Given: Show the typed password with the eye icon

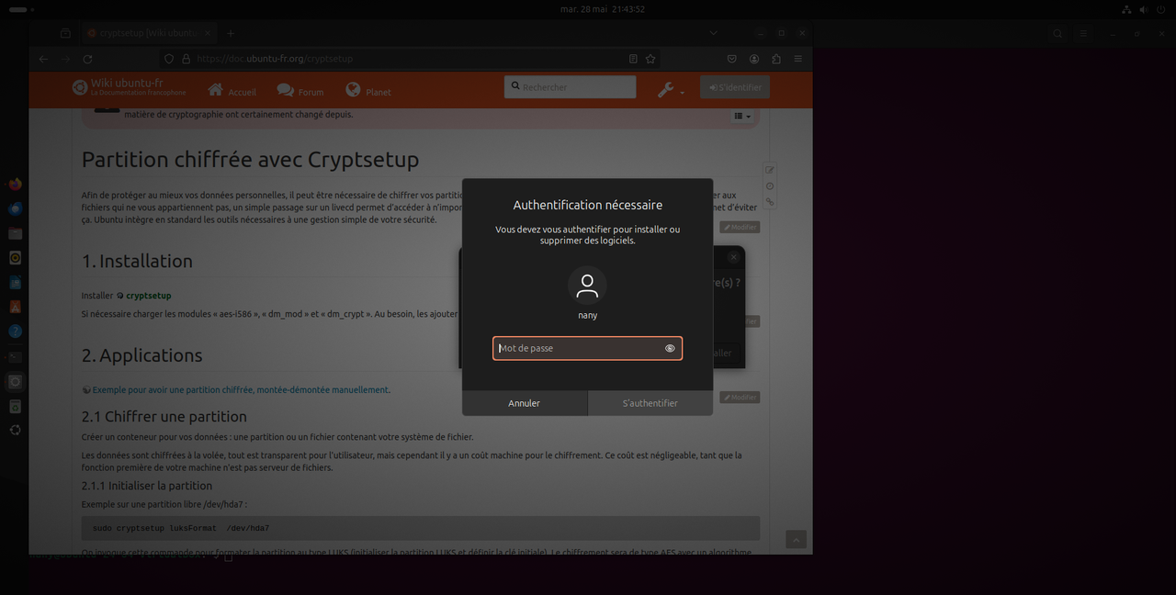Looking at the screenshot, I should pos(670,348).
